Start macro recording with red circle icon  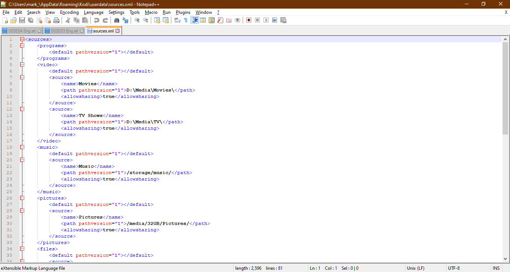pyautogui.click(x=249, y=20)
